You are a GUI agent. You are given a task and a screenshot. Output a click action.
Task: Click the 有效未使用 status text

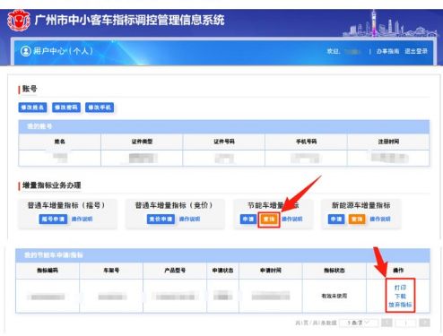(x=334, y=296)
